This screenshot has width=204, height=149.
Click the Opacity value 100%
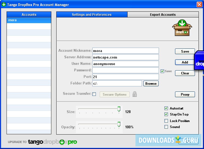pyautogui.click(x=129, y=127)
